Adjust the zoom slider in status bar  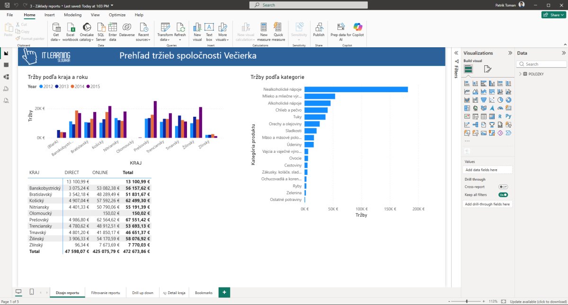pyautogui.click(x=467, y=301)
